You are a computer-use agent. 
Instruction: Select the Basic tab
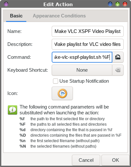16,16
